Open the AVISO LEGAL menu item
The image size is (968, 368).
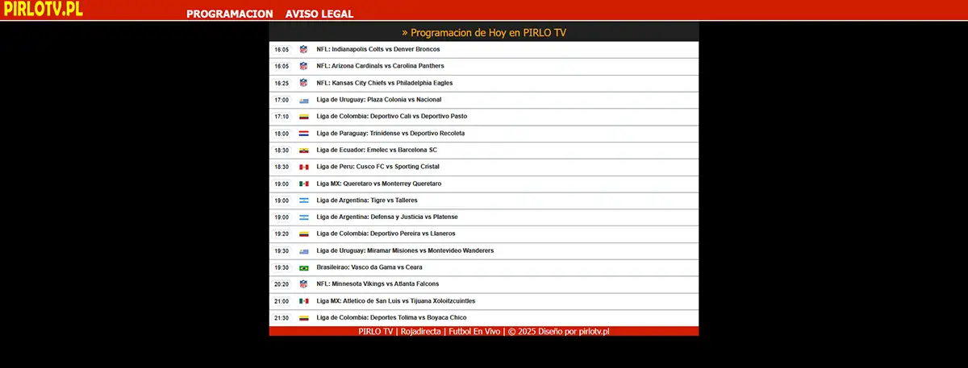point(319,14)
